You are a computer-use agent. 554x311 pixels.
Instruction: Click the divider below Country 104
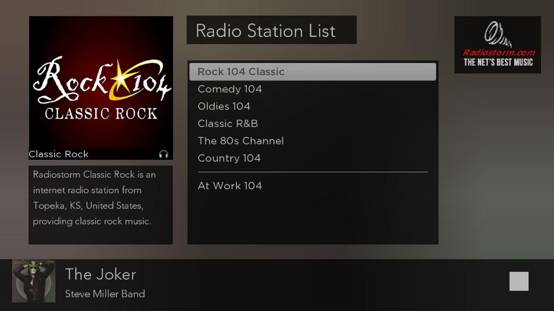click(x=312, y=171)
